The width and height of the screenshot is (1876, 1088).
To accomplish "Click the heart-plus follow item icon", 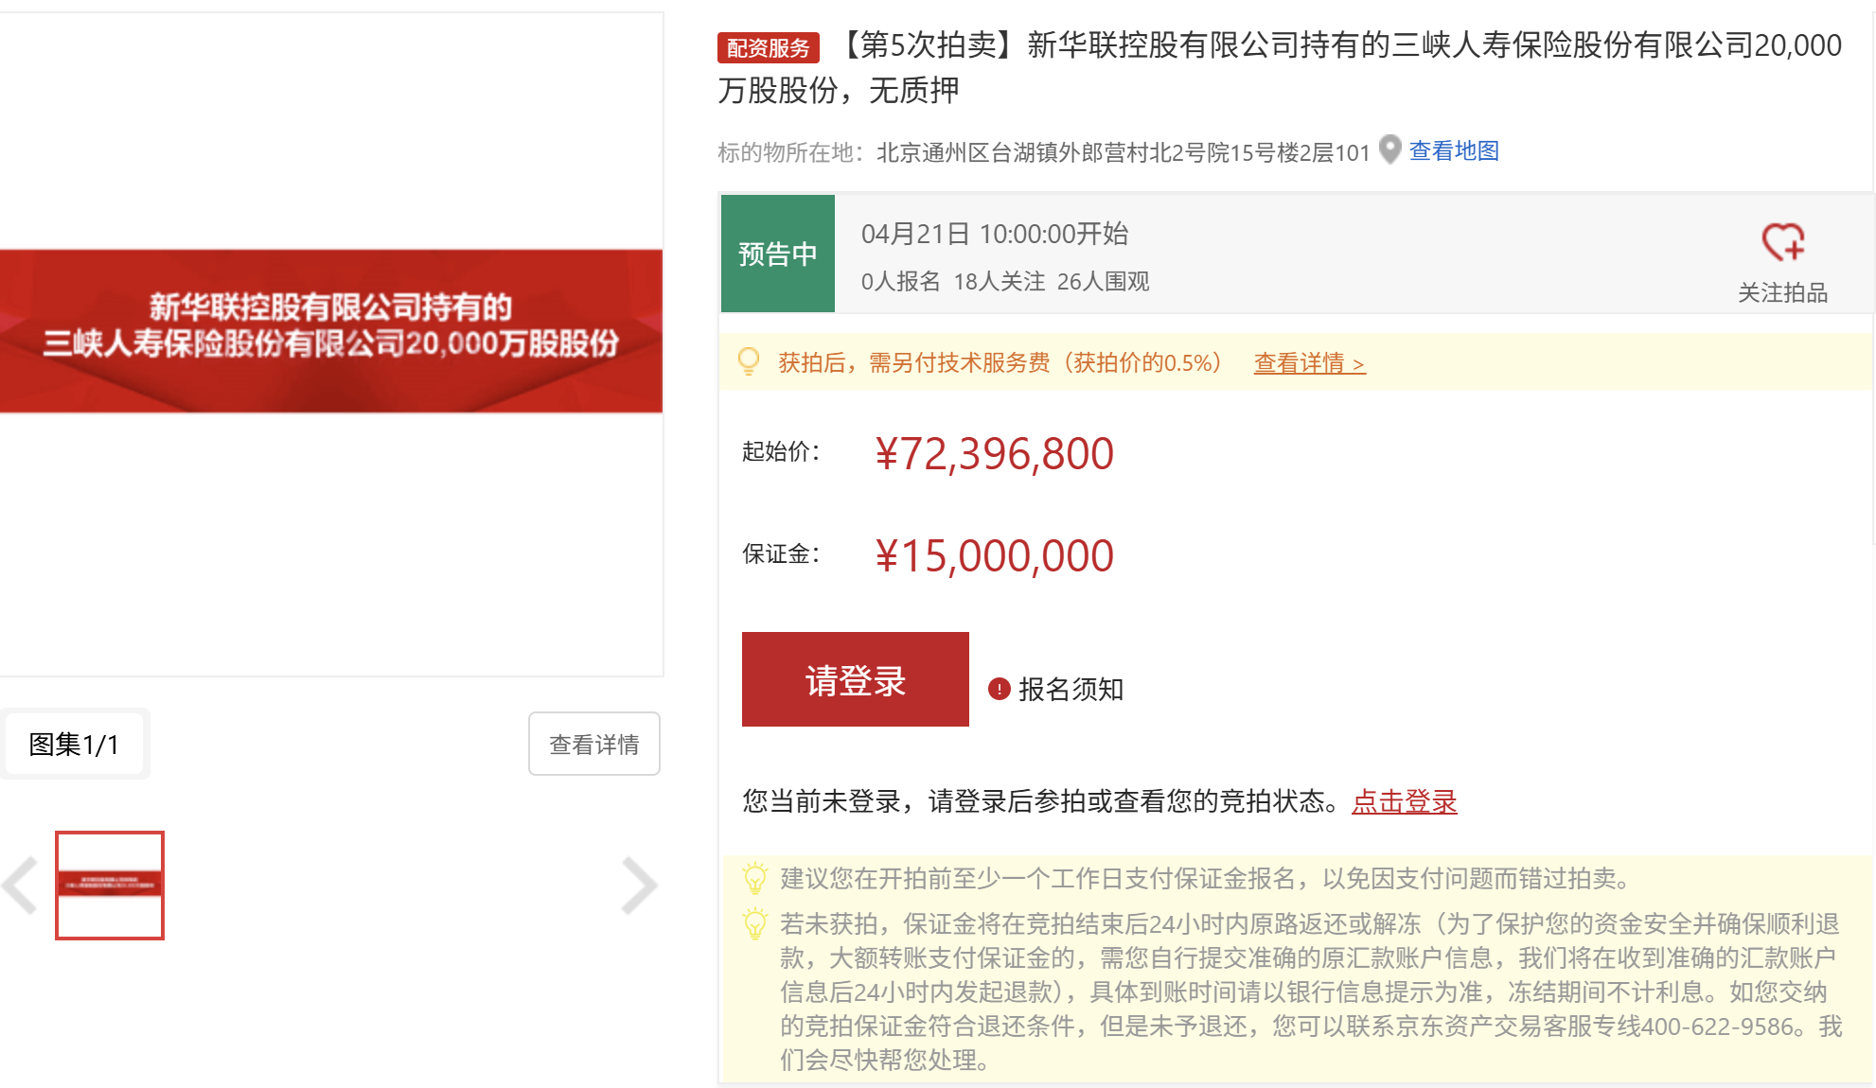I will 1782,242.
